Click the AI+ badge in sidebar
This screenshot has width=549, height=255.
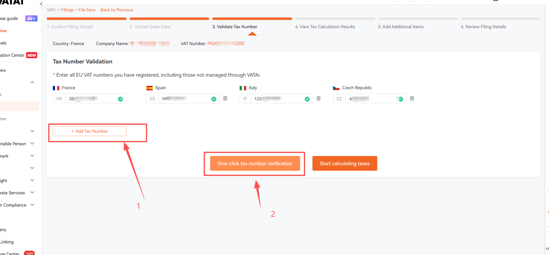(x=31, y=18)
